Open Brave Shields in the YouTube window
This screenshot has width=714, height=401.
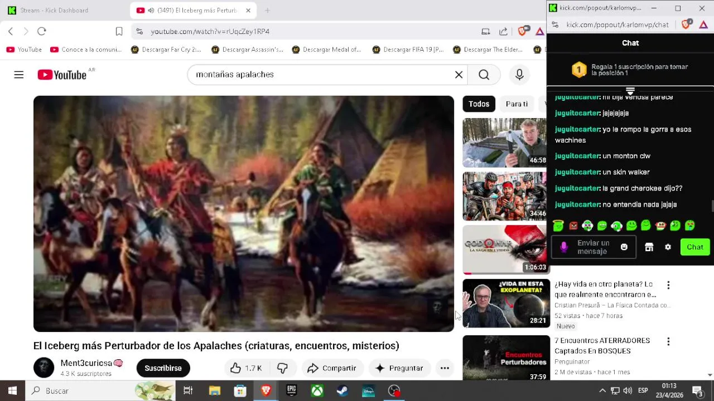point(522,31)
